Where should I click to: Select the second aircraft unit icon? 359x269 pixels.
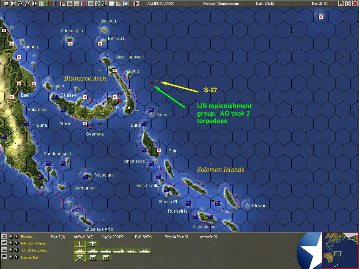(x=93, y=244)
